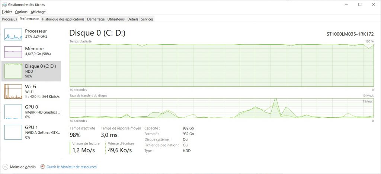Open the Wi-Fi performance graph
Screen dimensions: 381x174
tap(13, 92)
